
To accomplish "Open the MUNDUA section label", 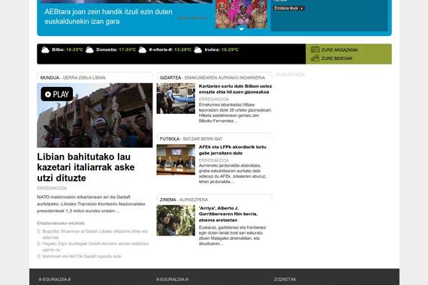I will pos(50,78).
